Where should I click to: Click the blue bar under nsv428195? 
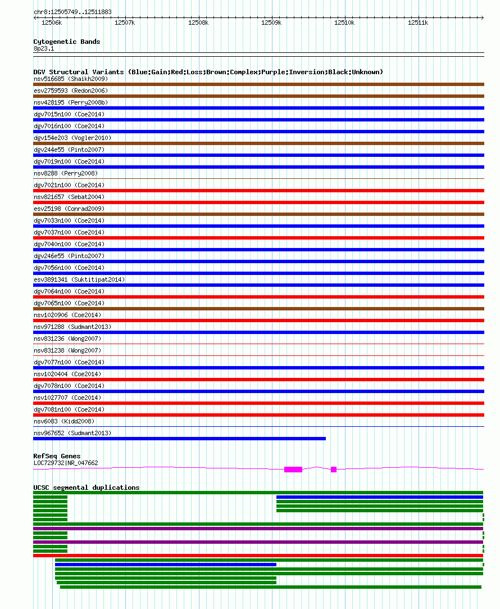coord(259,108)
